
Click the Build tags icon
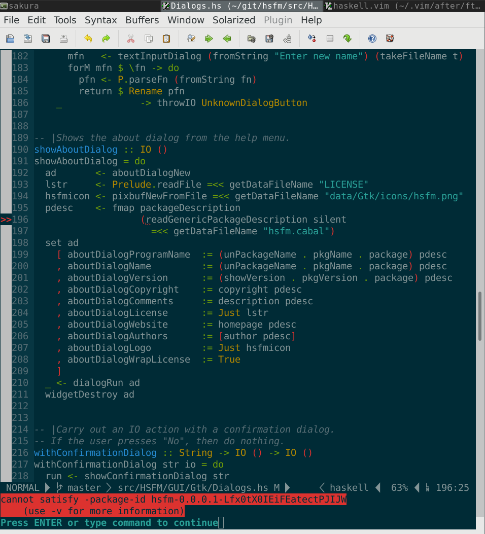point(330,39)
